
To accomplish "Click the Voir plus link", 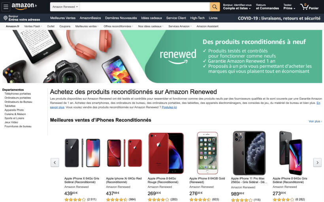I will (x=315, y=122).
